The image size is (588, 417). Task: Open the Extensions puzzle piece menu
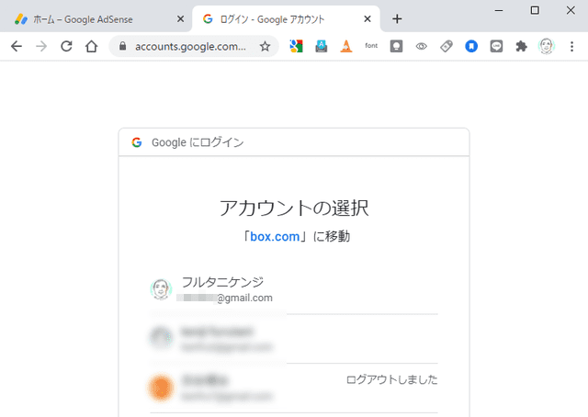(x=521, y=46)
